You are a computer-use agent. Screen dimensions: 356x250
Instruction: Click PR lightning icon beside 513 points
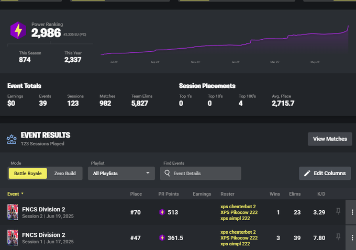tap(162, 212)
